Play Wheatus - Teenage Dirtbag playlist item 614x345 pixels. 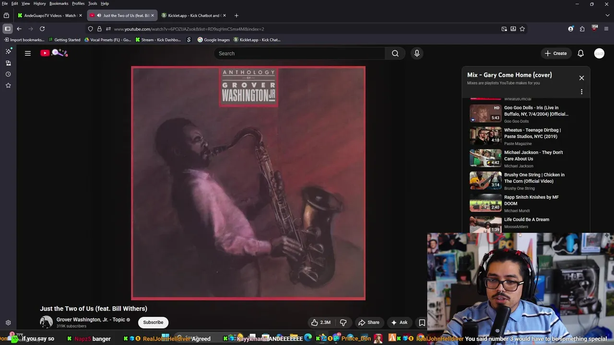525,137
